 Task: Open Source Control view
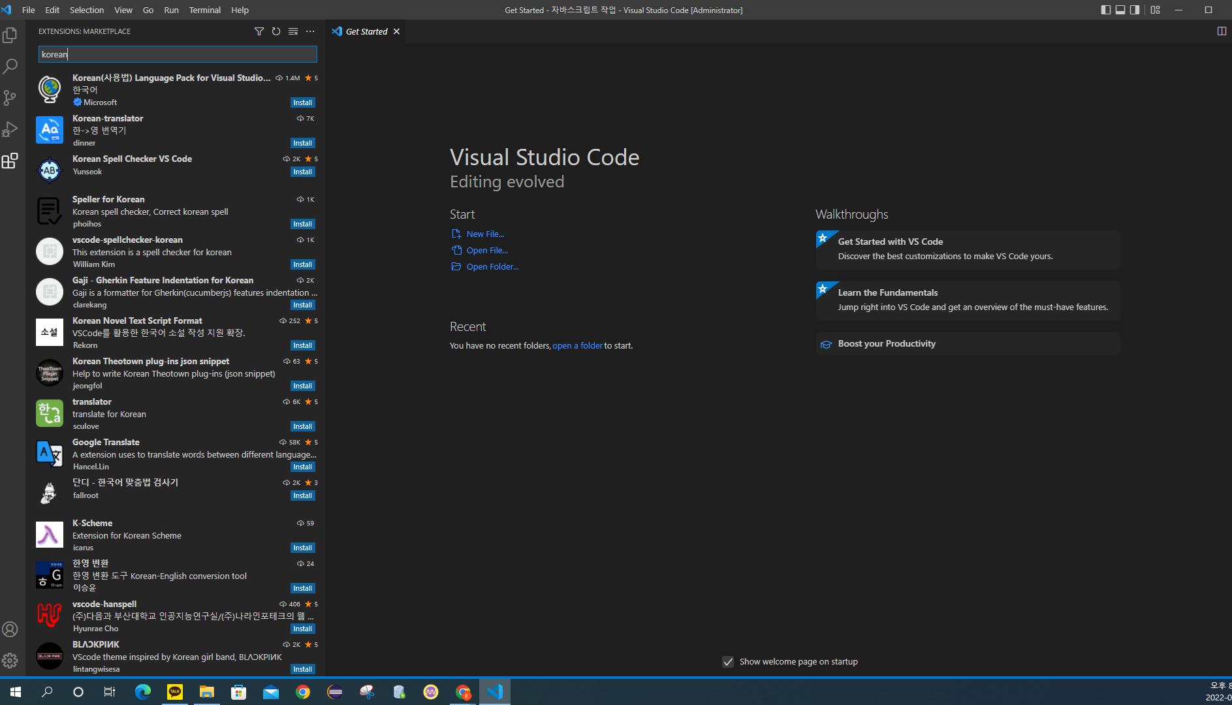point(10,98)
